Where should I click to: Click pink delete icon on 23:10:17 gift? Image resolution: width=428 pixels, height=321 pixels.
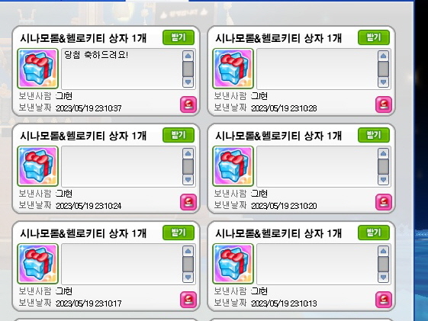coord(188,300)
